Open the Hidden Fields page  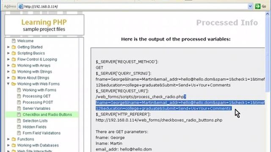(35, 127)
